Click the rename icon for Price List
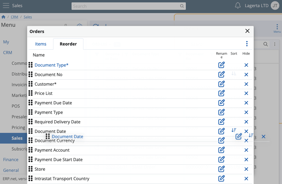The width and height of the screenshot is (282, 184). pyautogui.click(x=221, y=93)
